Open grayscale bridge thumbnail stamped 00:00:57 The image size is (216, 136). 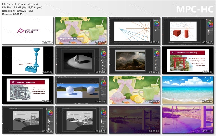28,120
